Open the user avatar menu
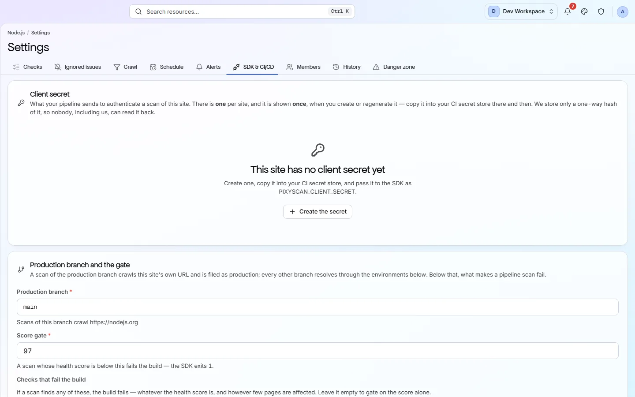The image size is (635, 397). point(622,11)
